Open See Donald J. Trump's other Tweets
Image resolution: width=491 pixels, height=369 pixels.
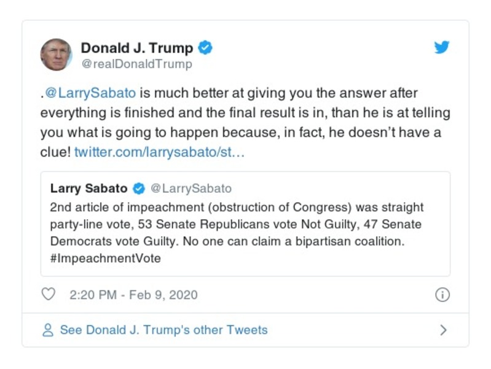tap(163, 330)
